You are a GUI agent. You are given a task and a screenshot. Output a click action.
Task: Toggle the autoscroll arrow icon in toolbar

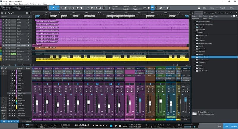pyautogui.click(x=152, y=8)
